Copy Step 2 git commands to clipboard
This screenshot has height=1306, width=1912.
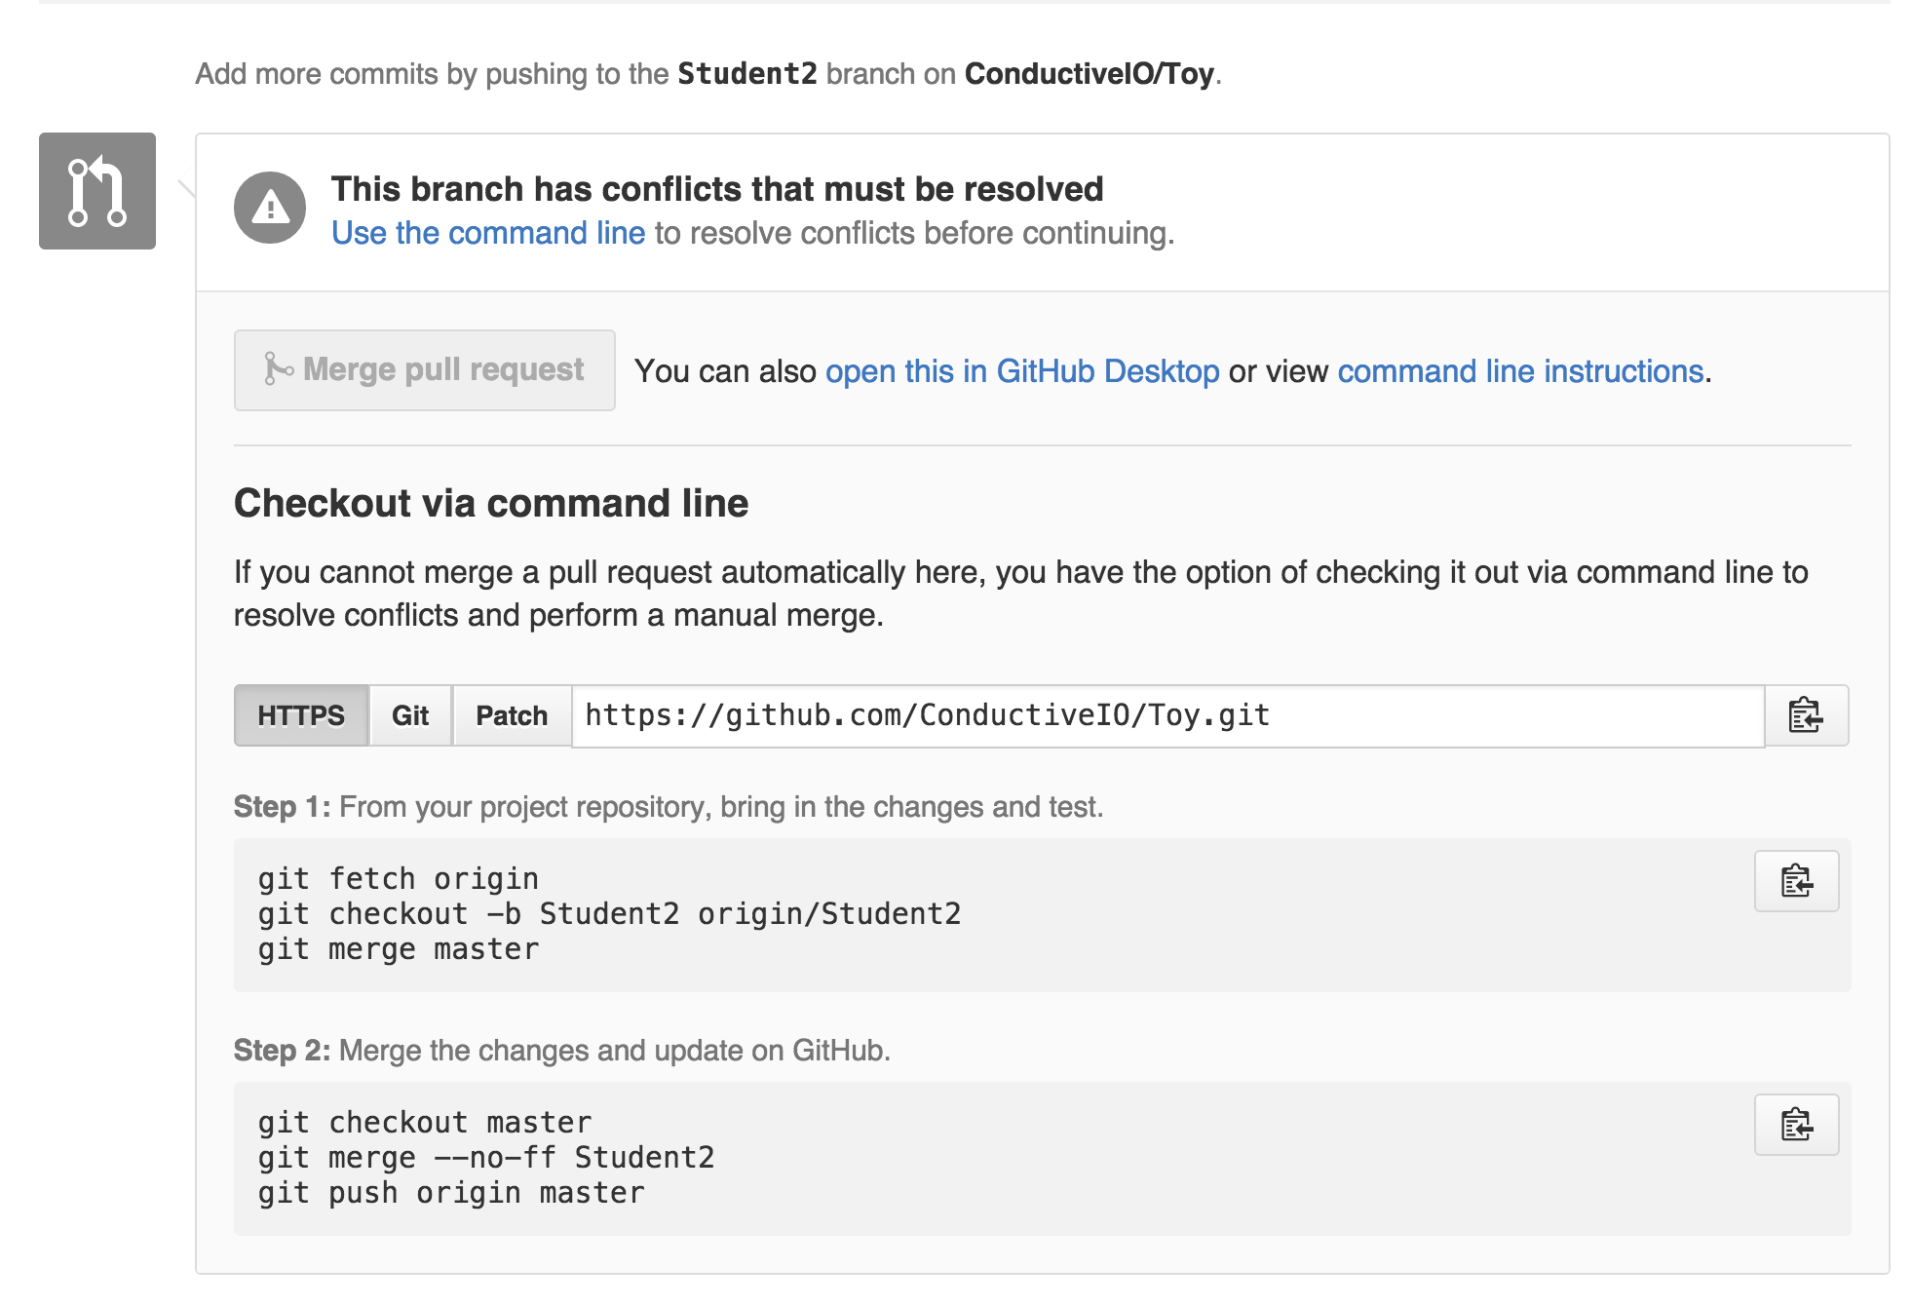tap(1796, 1125)
